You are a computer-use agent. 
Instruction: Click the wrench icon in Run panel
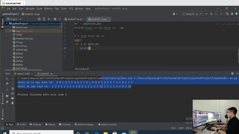point(7,83)
